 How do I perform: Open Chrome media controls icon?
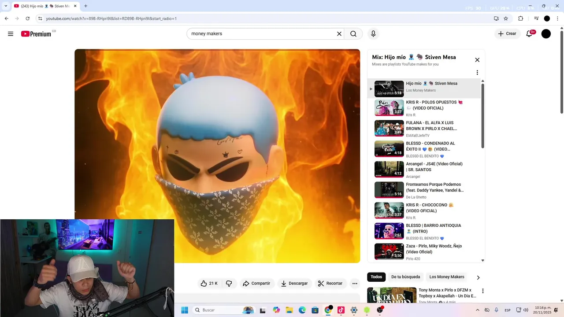536,18
